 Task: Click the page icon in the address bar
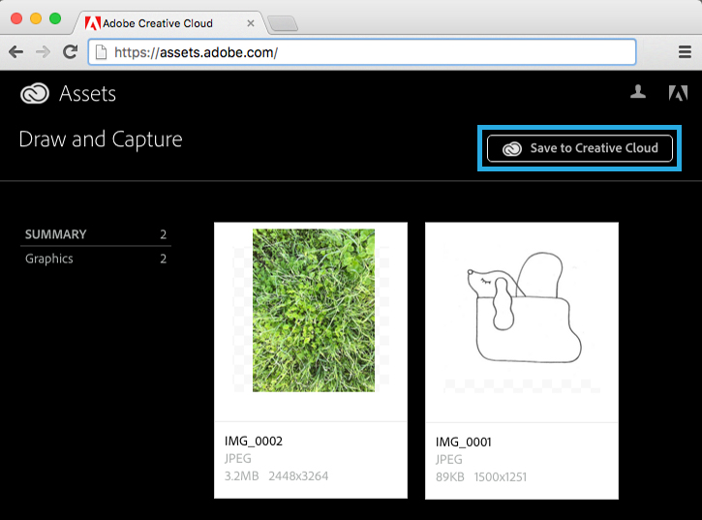point(101,52)
